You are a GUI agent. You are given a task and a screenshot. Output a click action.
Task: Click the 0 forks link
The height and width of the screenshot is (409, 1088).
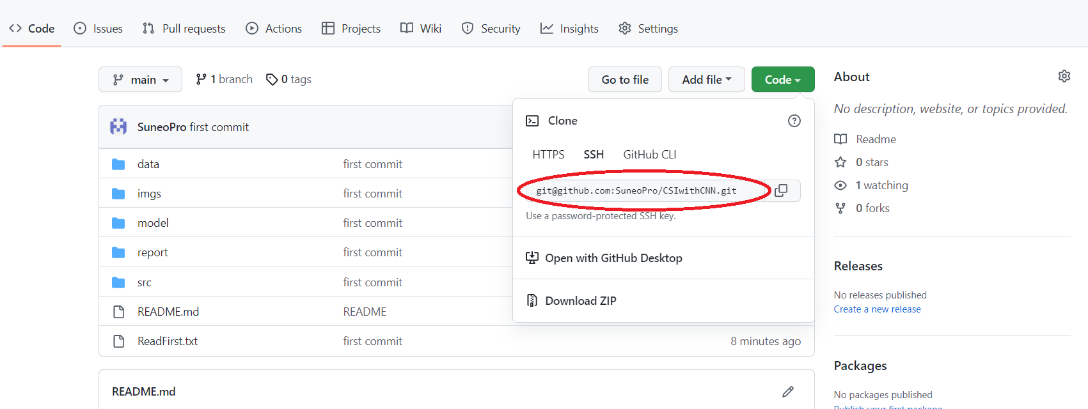tap(872, 208)
